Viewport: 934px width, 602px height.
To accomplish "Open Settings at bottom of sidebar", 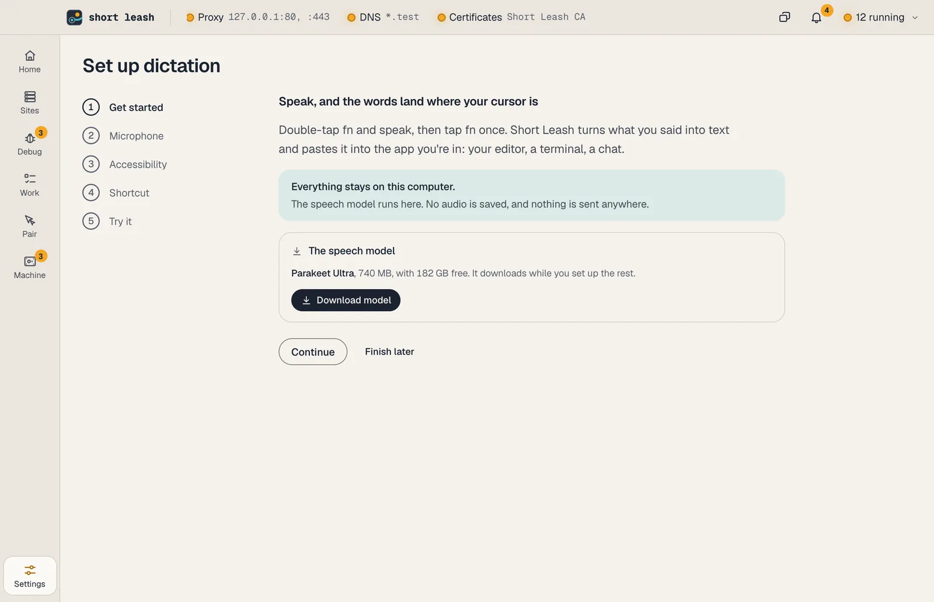I will pos(30,576).
